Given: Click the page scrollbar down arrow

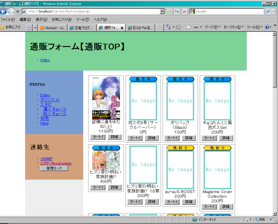Looking at the screenshot, I should click(x=274, y=214).
